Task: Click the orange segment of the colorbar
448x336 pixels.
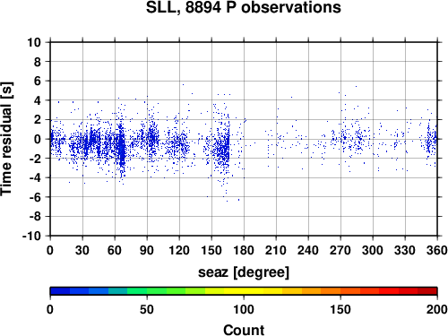Action: click(331, 291)
